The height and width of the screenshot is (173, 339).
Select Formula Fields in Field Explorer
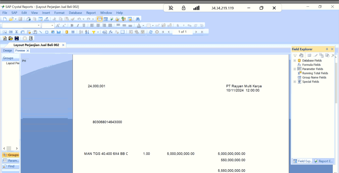[x=311, y=65]
